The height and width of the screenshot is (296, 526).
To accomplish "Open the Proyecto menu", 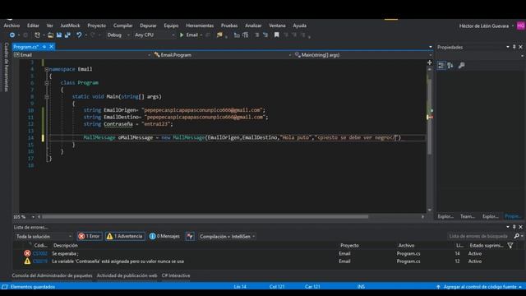I will (97, 25).
